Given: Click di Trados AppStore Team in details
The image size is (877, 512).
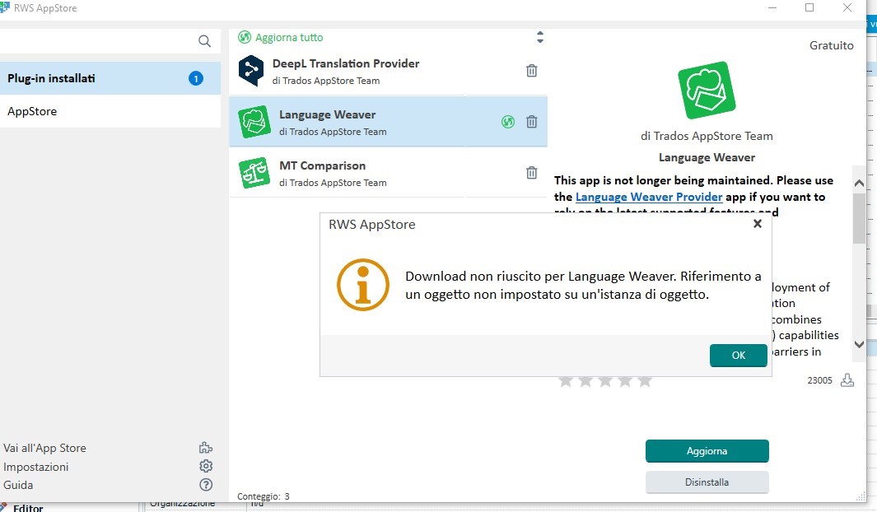Looking at the screenshot, I should 707,136.
